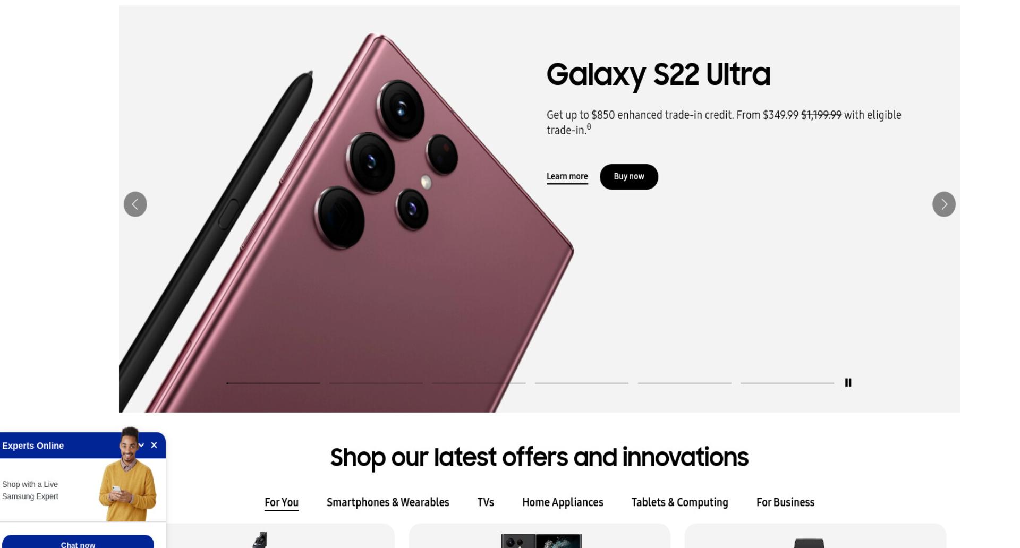1020x548 pixels.
Task: Open the TVs tab
Action: pos(485,502)
